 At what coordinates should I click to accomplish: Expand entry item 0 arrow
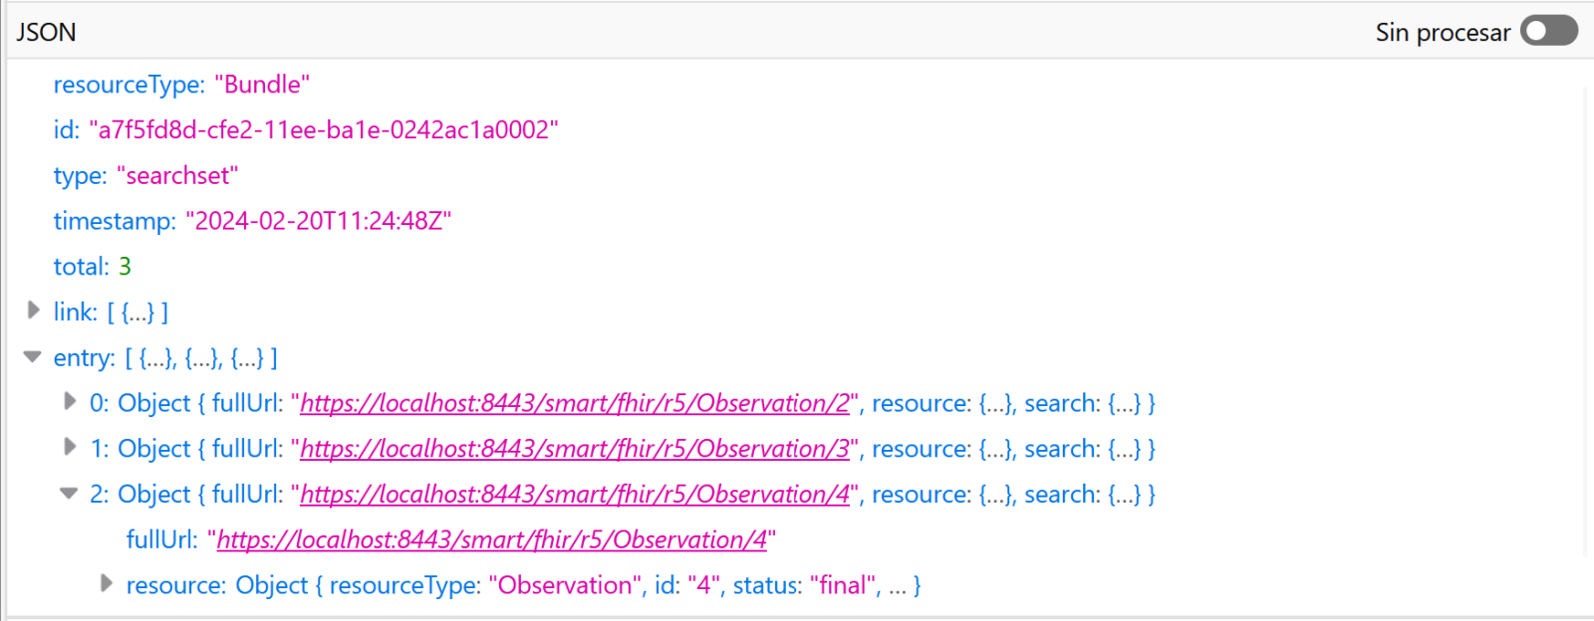(x=69, y=401)
